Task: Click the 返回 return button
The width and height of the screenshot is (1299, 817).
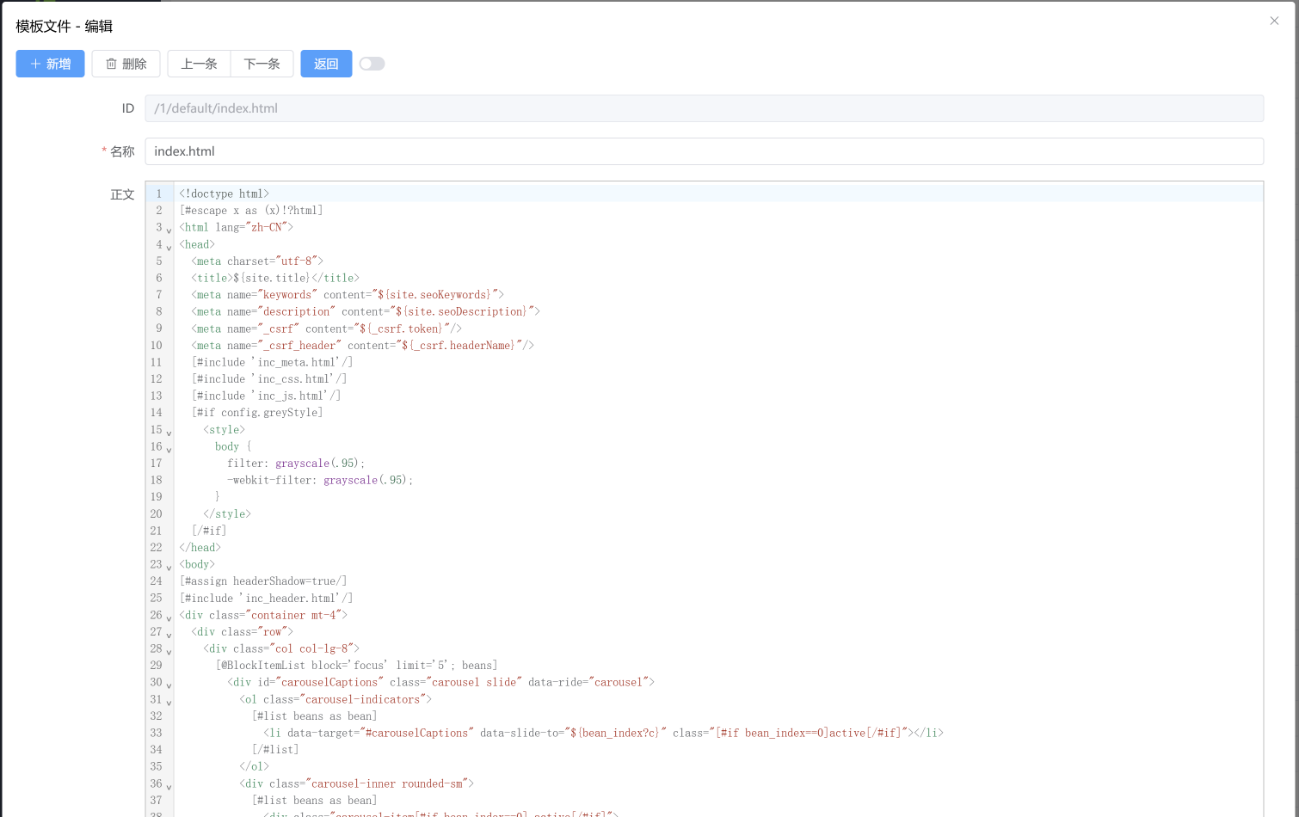Action: tap(326, 64)
